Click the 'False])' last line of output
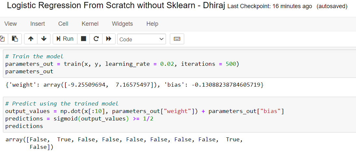Screen dimensions: 356x155 click(41, 147)
